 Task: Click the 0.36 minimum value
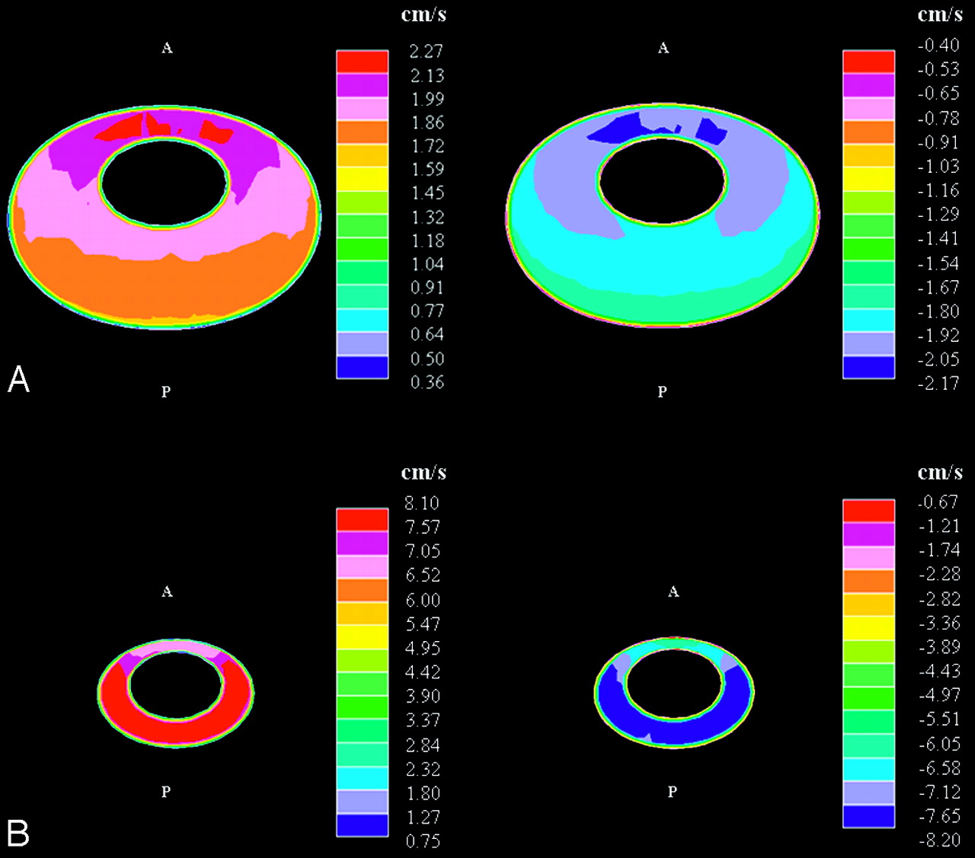(x=427, y=382)
